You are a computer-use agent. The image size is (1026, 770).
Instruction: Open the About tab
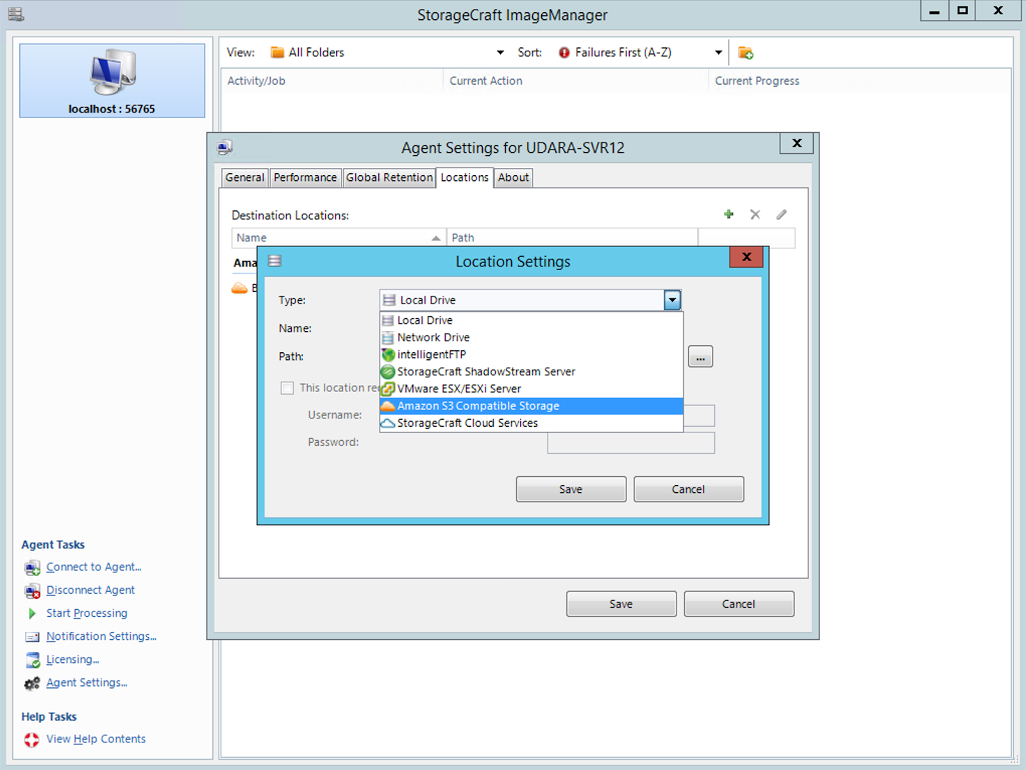click(x=514, y=178)
